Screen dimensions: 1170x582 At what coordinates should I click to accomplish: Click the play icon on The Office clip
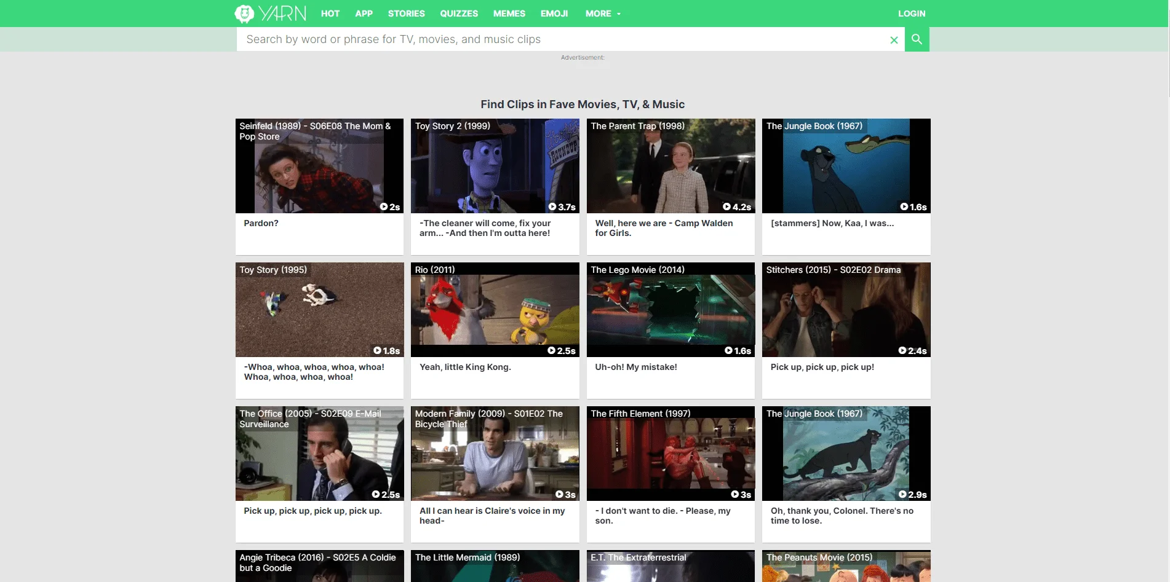point(376,495)
